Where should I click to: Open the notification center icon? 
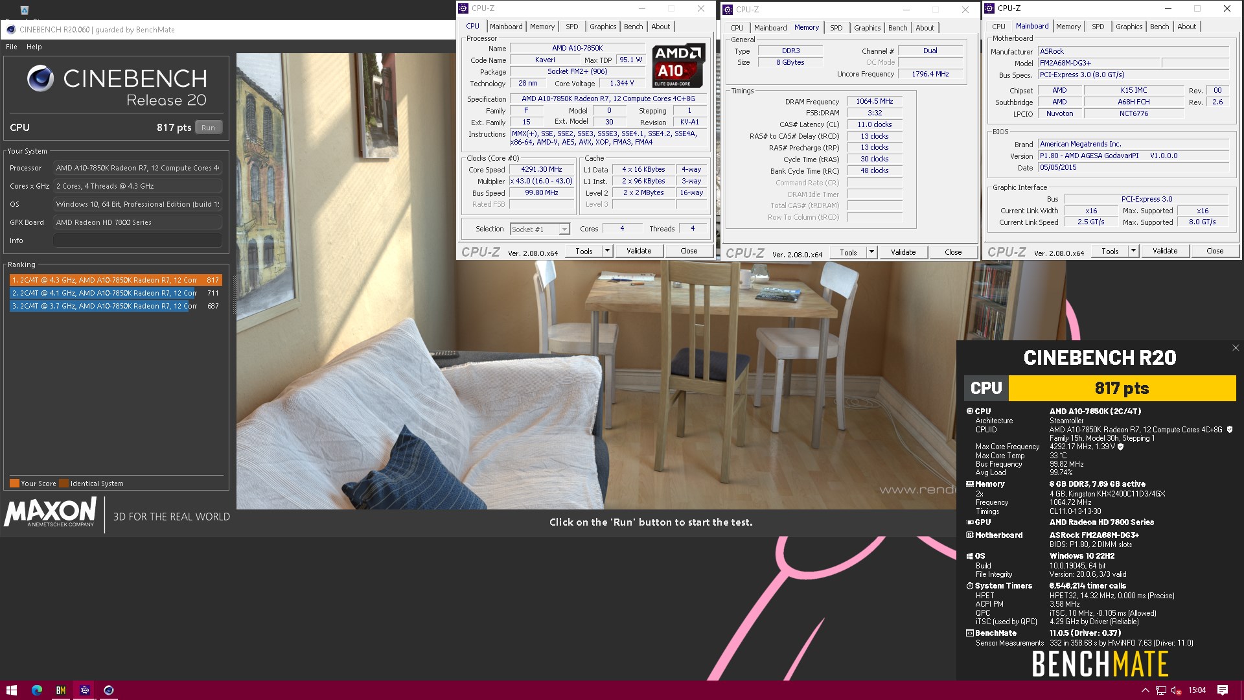pyautogui.click(x=1223, y=690)
